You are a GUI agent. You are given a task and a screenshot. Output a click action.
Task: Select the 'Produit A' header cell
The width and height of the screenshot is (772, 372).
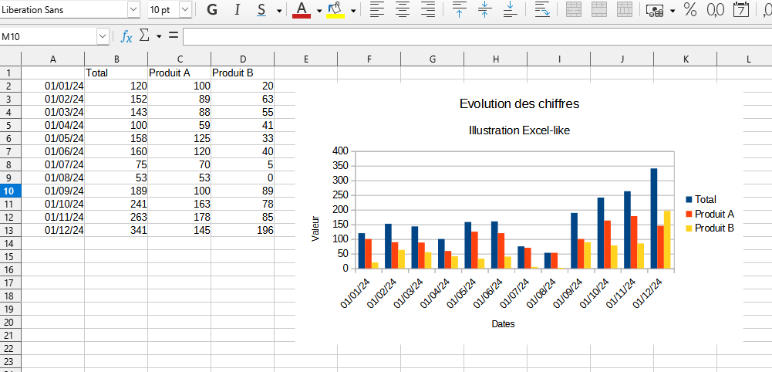(x=179, y=73)
